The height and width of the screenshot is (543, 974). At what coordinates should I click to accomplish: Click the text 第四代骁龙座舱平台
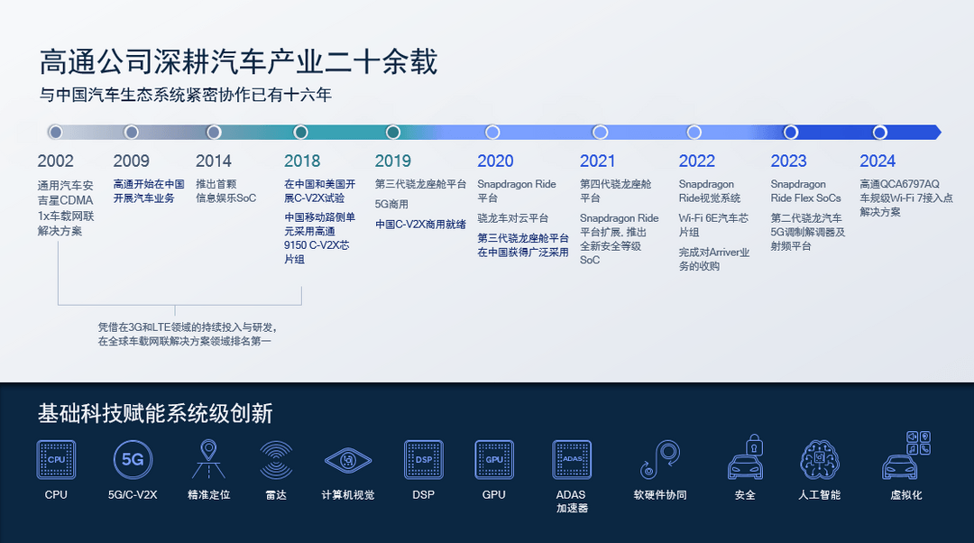click(615, 191)
